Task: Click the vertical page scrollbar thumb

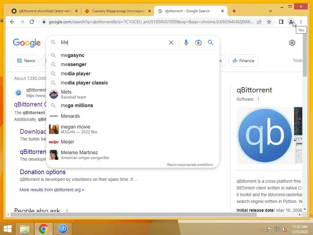Action: (305, 55)
